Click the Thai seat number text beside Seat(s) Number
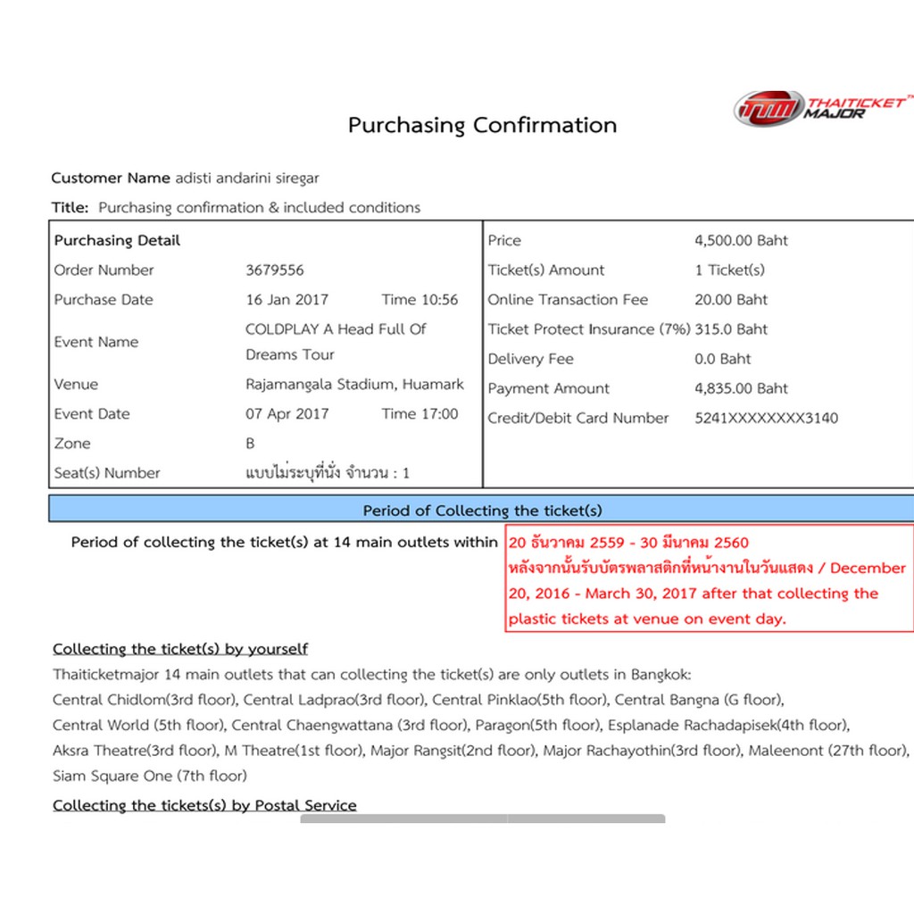The width and height of the screenshot is (914, 914). click(x=328, y=473)
